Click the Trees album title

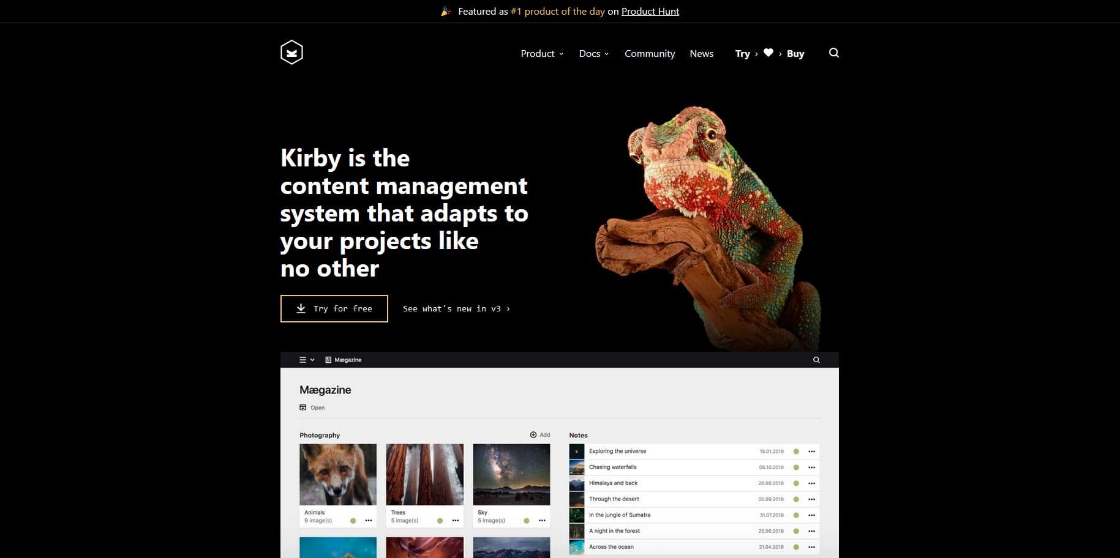coord(398,513)
